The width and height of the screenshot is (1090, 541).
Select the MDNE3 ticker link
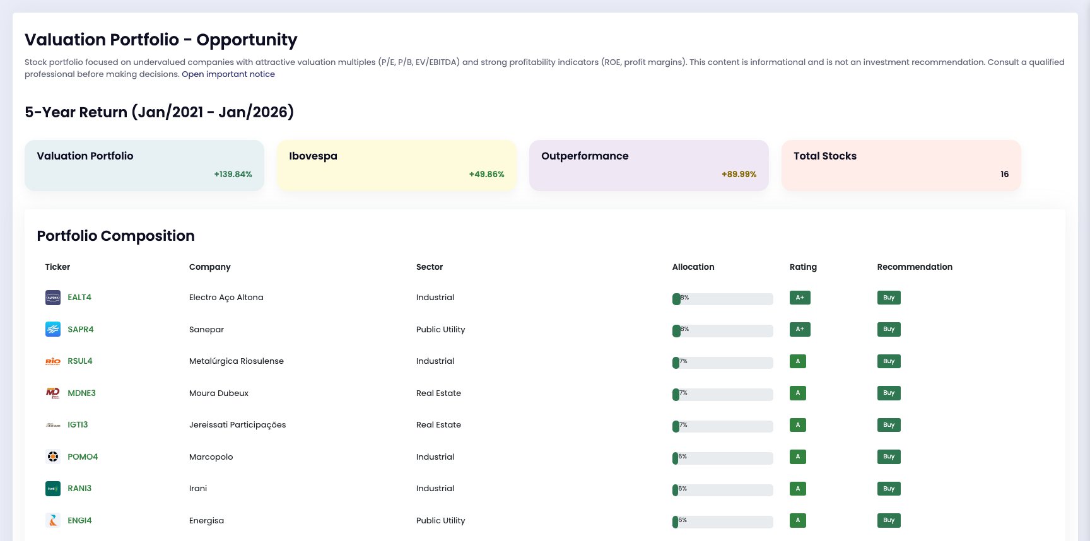(x=82, y=393)
